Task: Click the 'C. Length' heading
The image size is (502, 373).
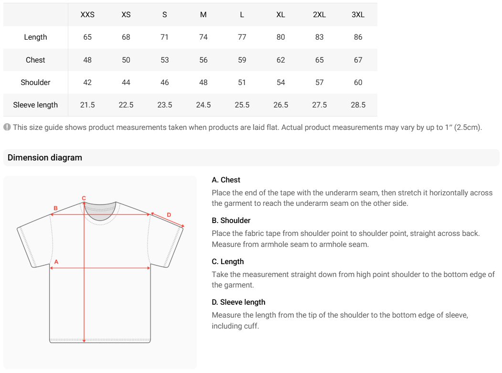Action: pos(228,262)
